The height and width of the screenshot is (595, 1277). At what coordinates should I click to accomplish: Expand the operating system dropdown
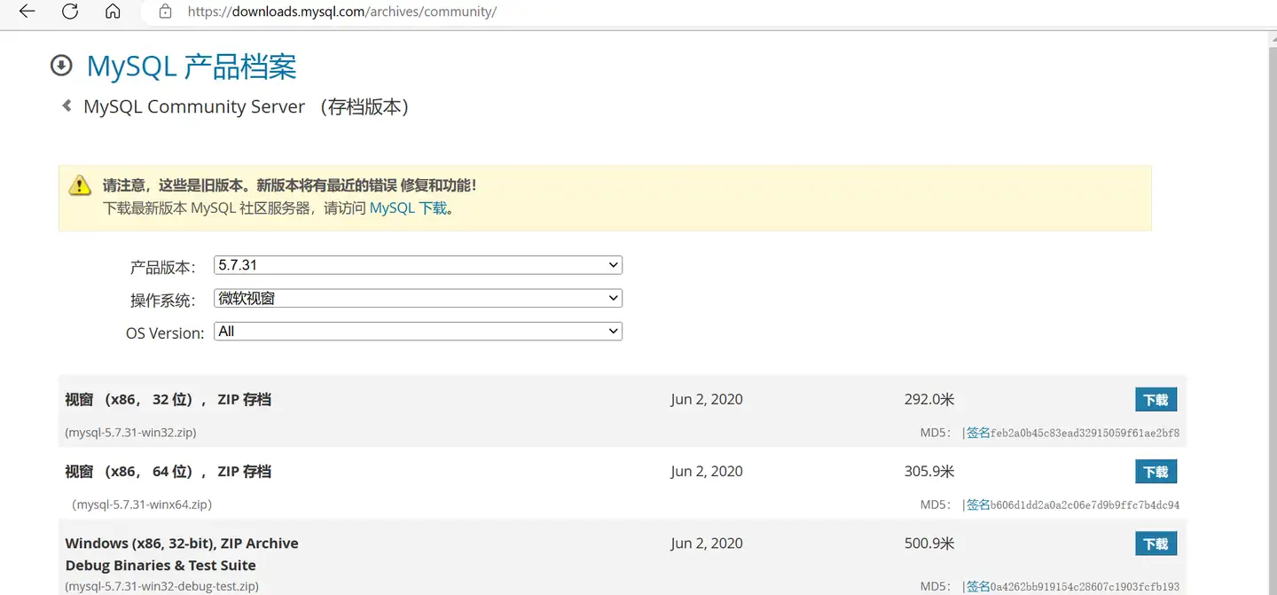(x=418, y=299)
